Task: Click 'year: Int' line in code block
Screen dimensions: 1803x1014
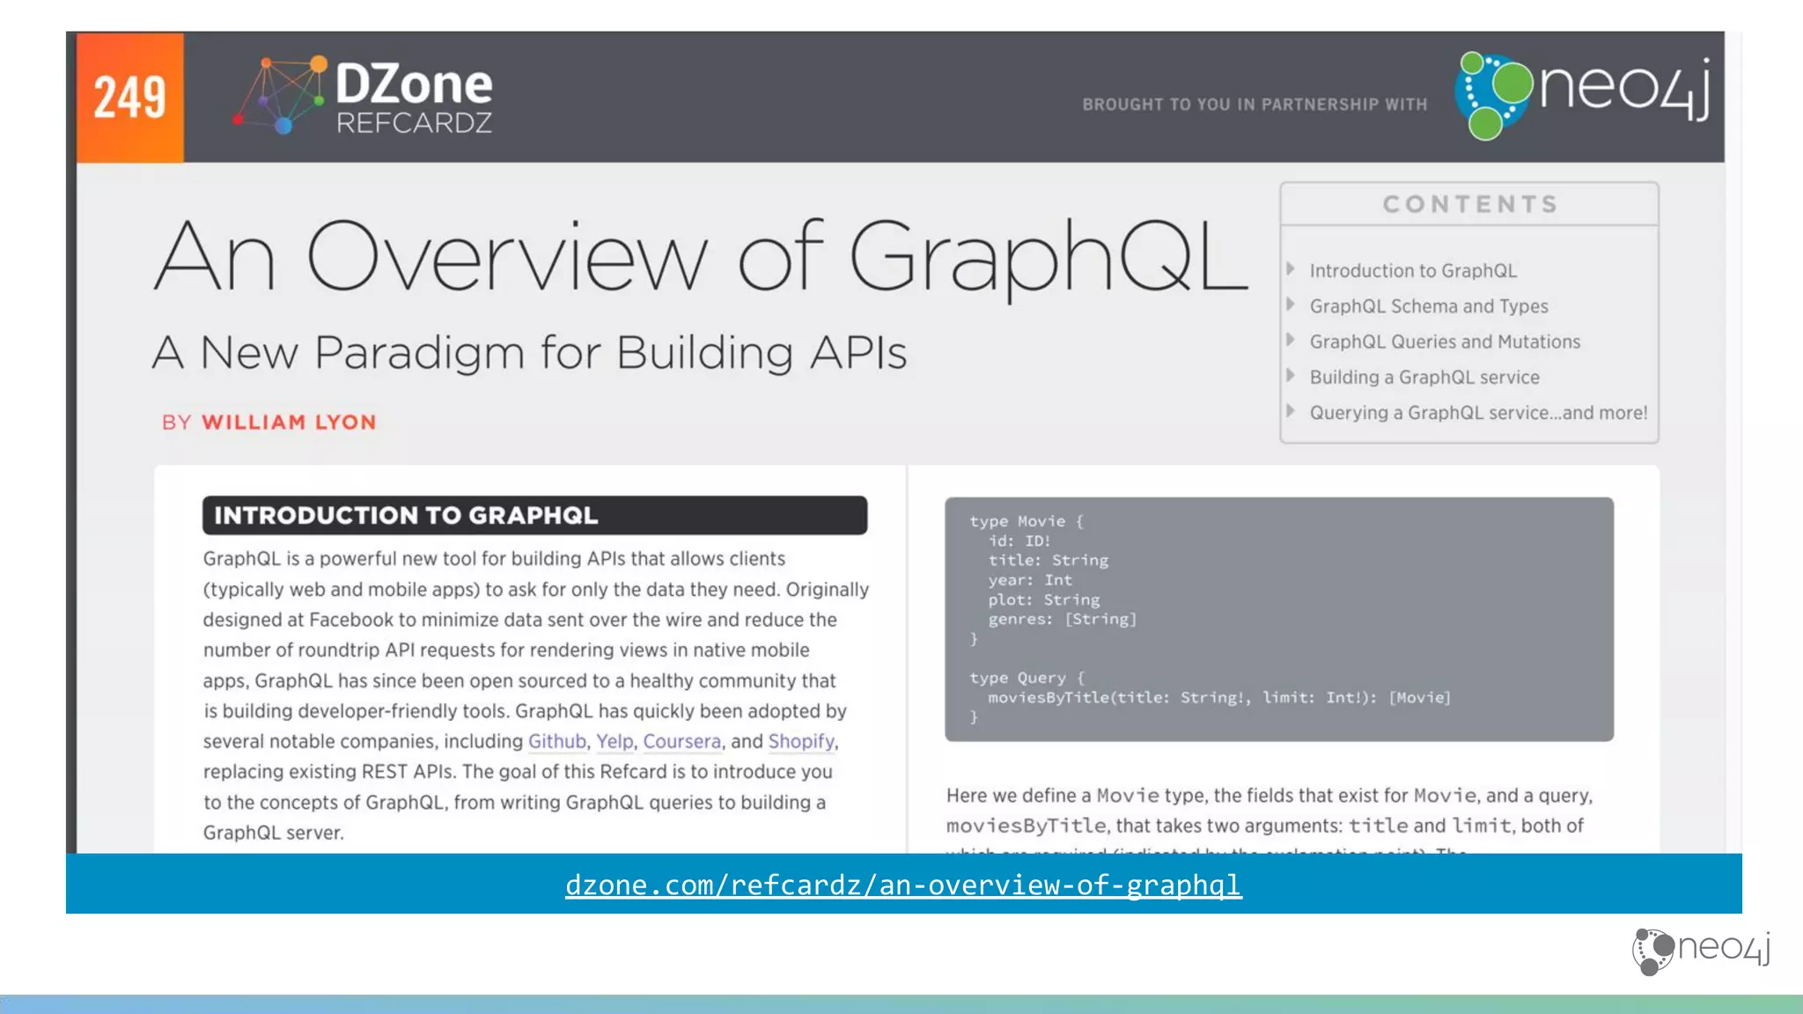Action: pyautogui.click(x=1030, y=580)
